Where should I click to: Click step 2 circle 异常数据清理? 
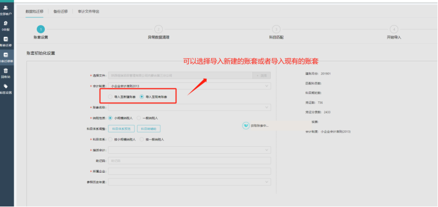coord(158,29)
